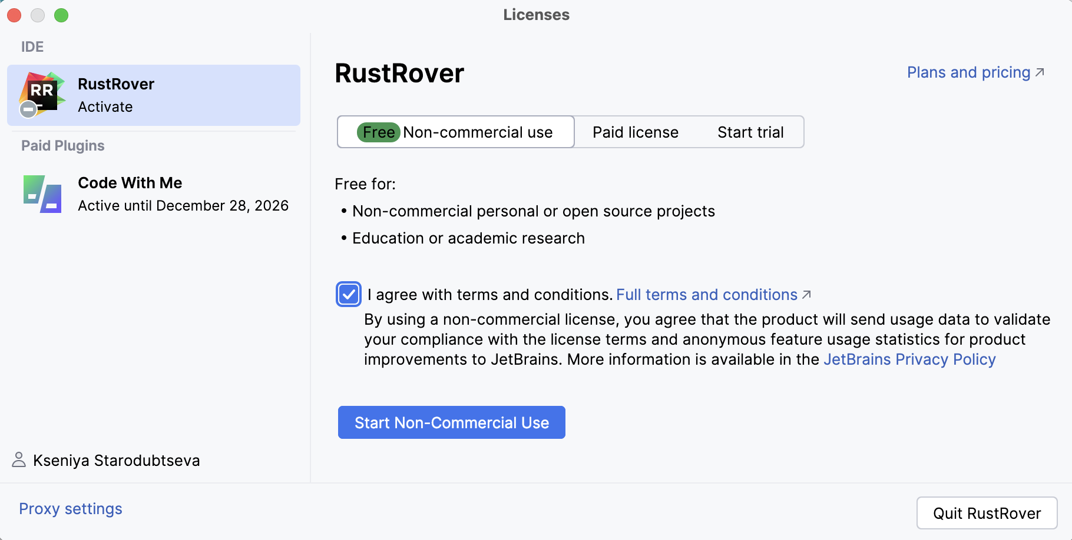Viewport: 1072px width, 540px height.
Task: Click Start Non-Commercial Use
Action: (x=451, y=422)
